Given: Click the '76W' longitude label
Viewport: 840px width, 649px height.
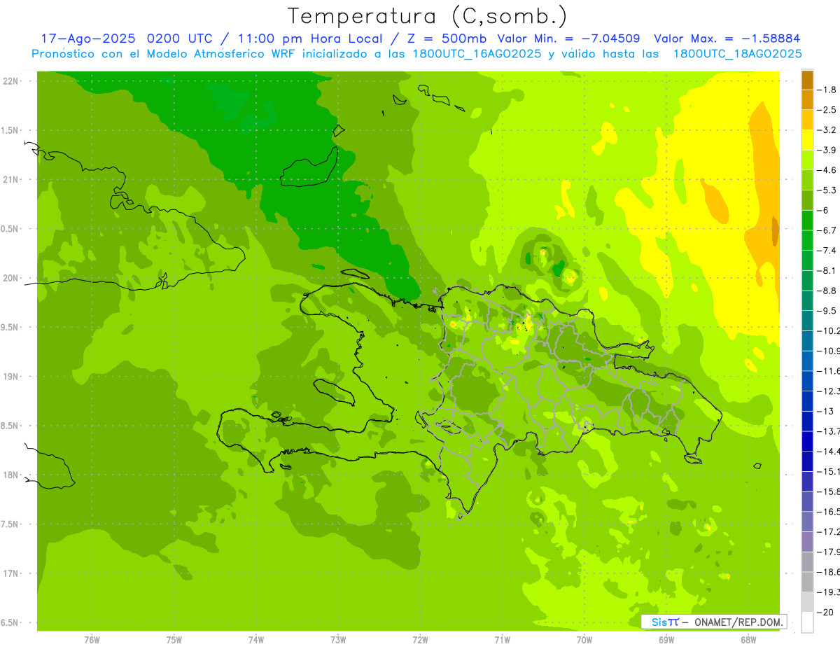Looking at the screenshot, I should coord(92,639).
